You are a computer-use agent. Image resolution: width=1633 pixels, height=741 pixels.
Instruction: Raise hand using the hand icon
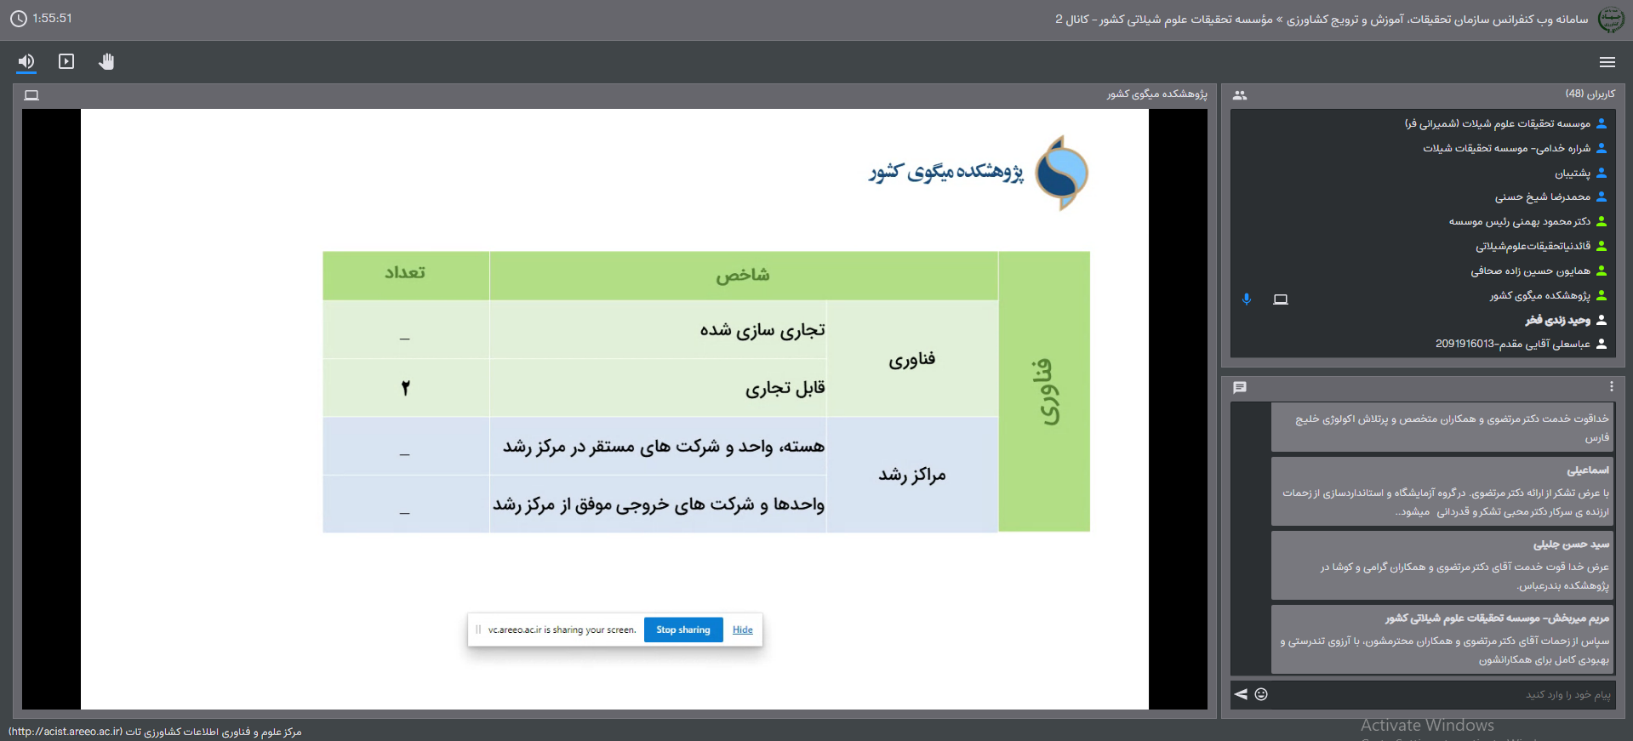pyautogui.click(x=106, y=61)
